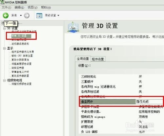Select the 负 LOD 偏移 setting row
This screenshot has height=136, width=164.
(121, 132)
